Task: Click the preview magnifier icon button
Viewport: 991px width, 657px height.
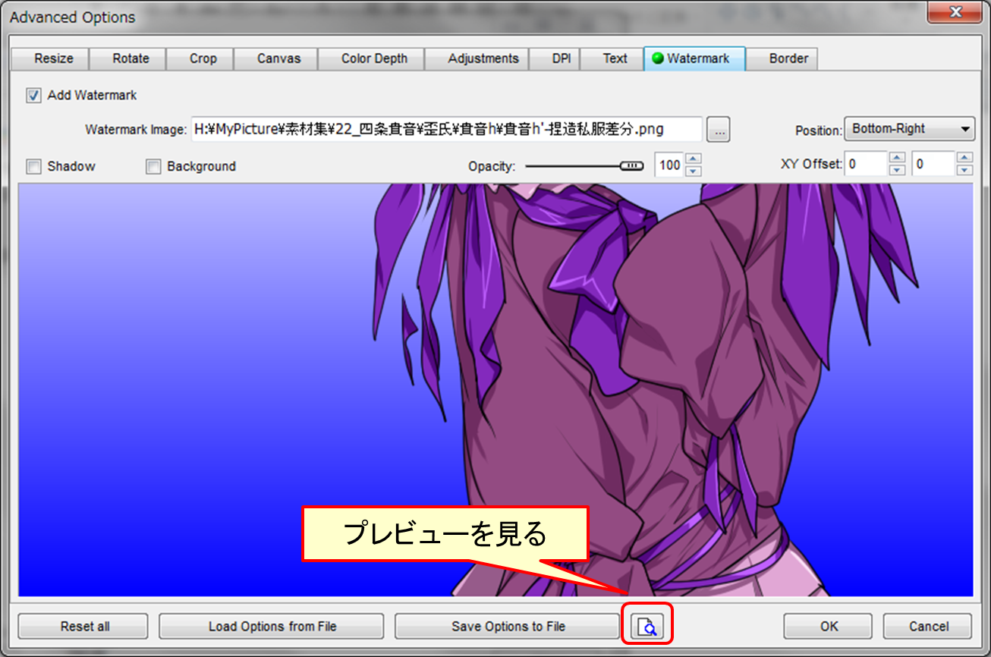Action: [647, 626]
